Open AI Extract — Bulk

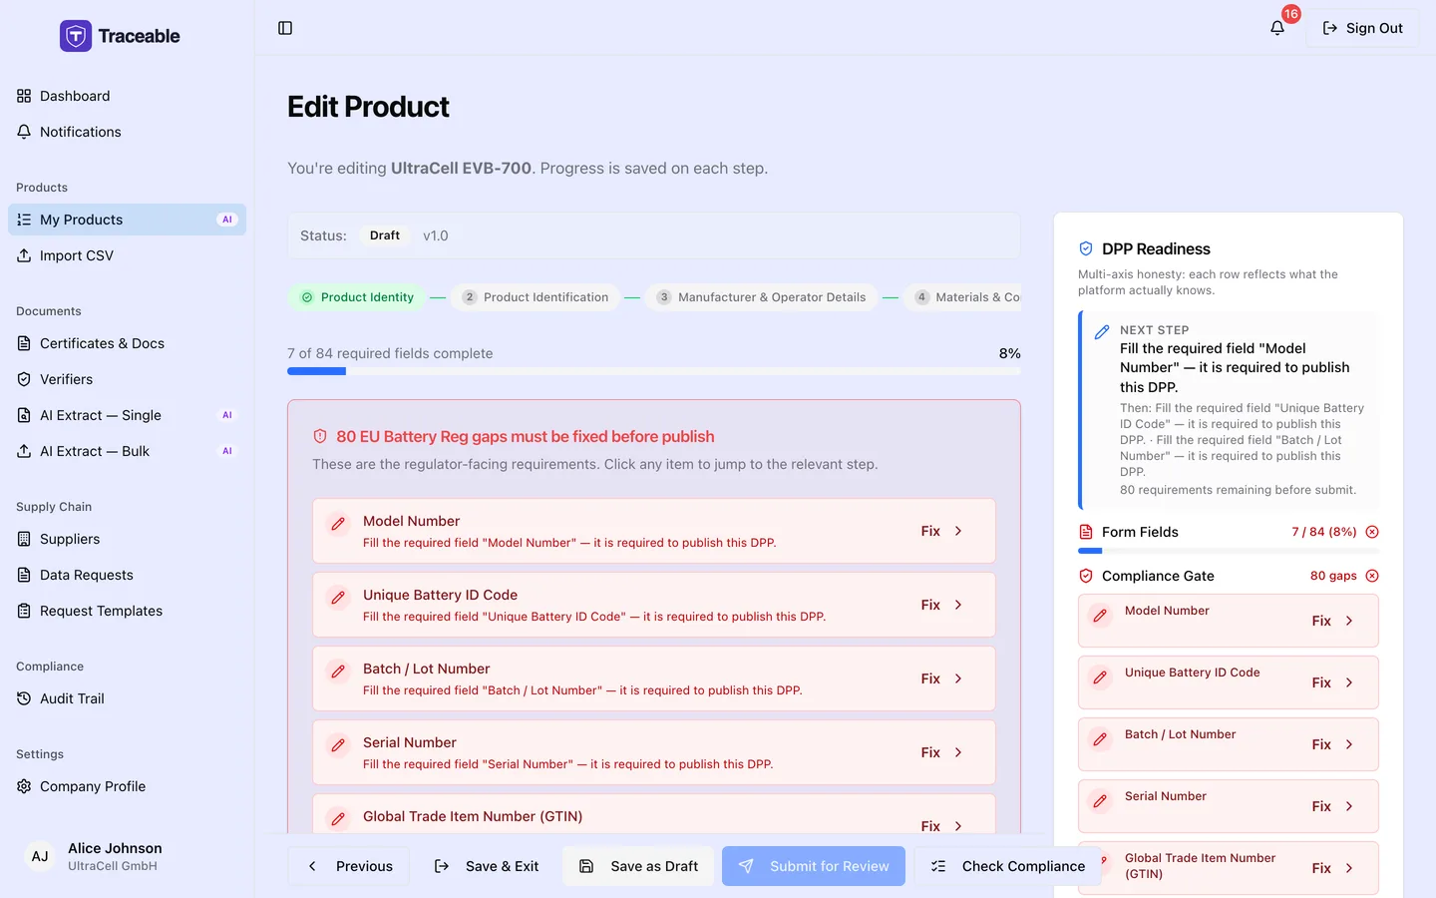click(x=127, y=451)
